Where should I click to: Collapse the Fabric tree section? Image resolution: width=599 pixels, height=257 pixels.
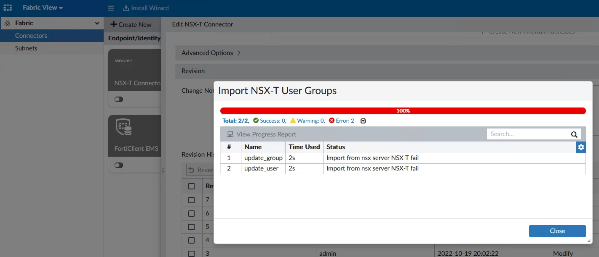[x=97, y=23]
